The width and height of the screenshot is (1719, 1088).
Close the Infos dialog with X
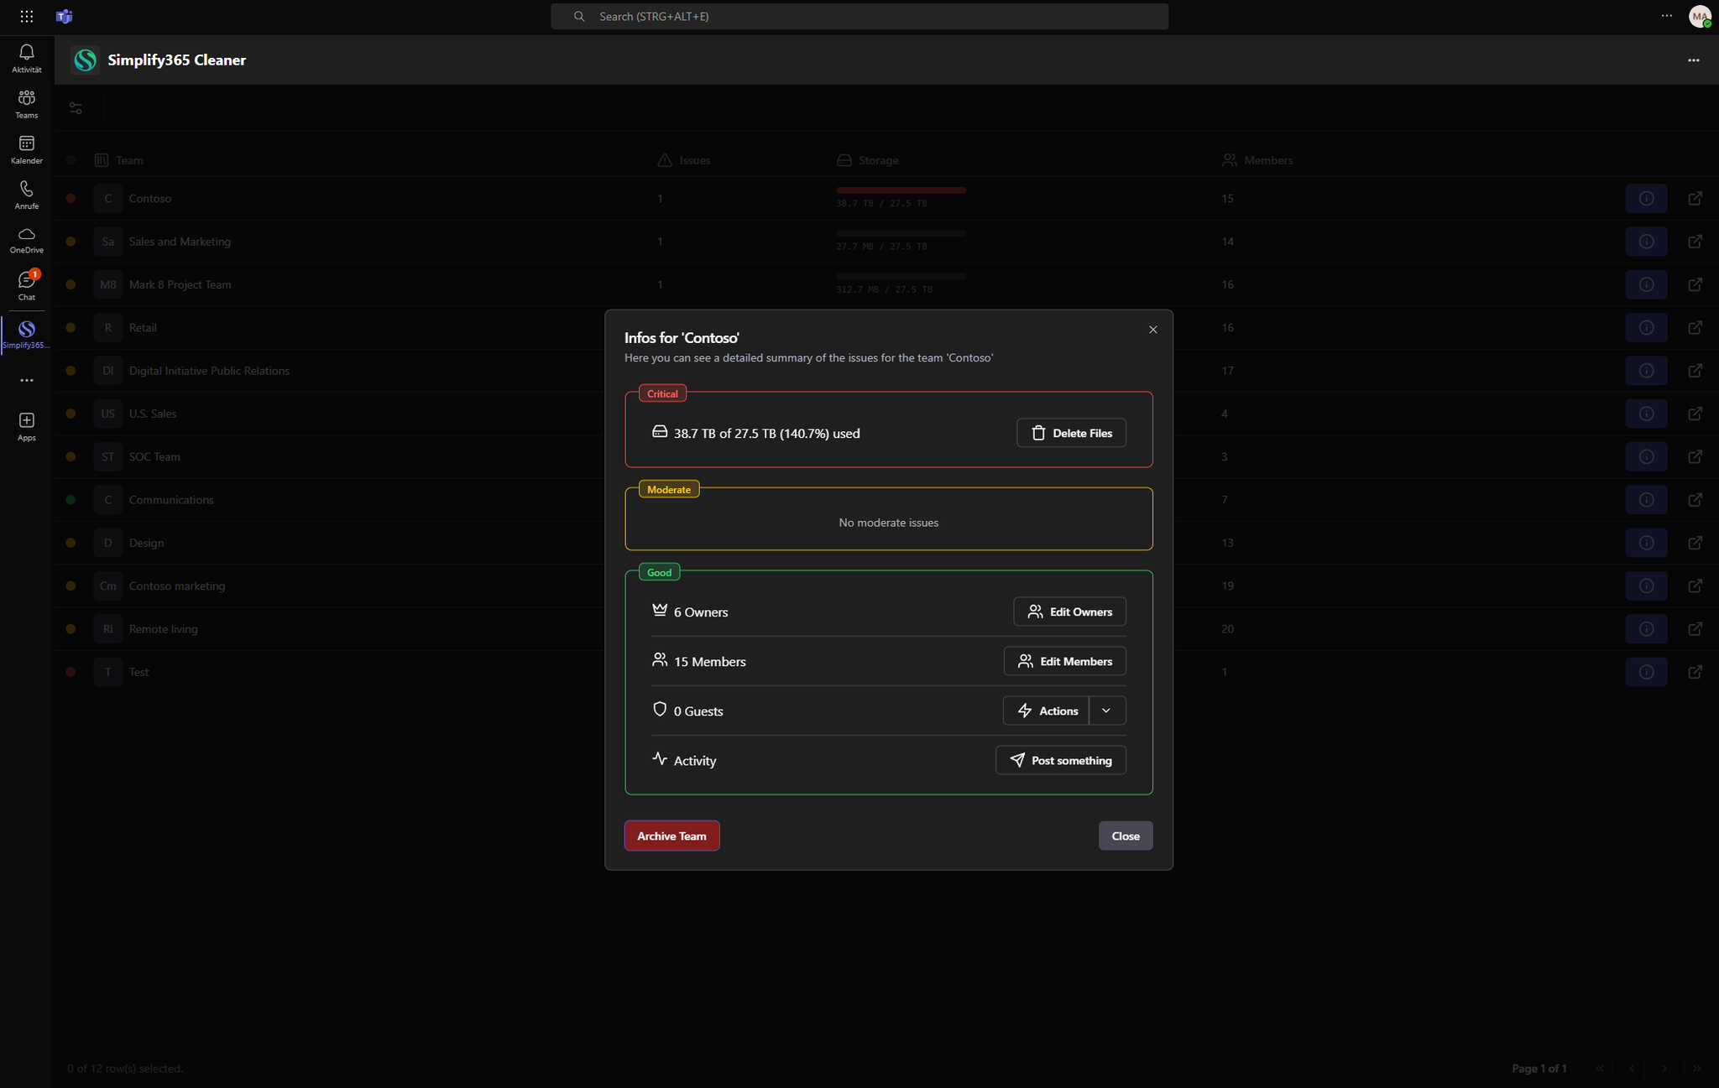(x=1152, y=330)
